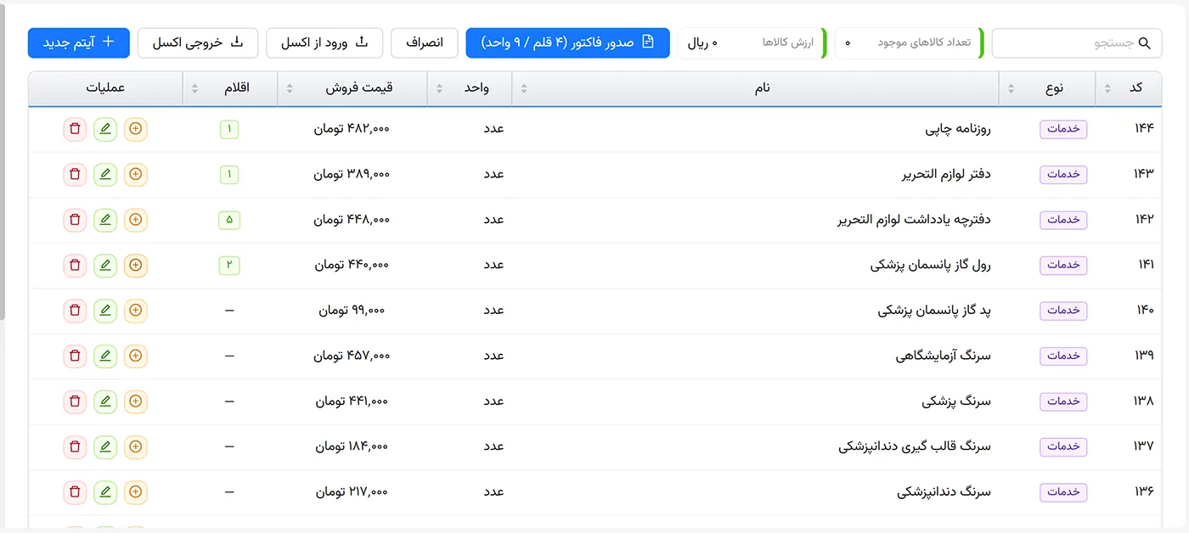Create new item with آیتم جدید button
The height and width of the screenshot is (533, 1189).
[x=79, y=42]
